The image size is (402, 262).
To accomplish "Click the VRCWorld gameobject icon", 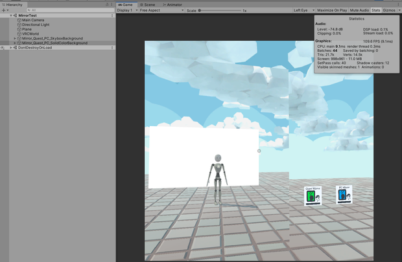I will click(x=19, y=34).
